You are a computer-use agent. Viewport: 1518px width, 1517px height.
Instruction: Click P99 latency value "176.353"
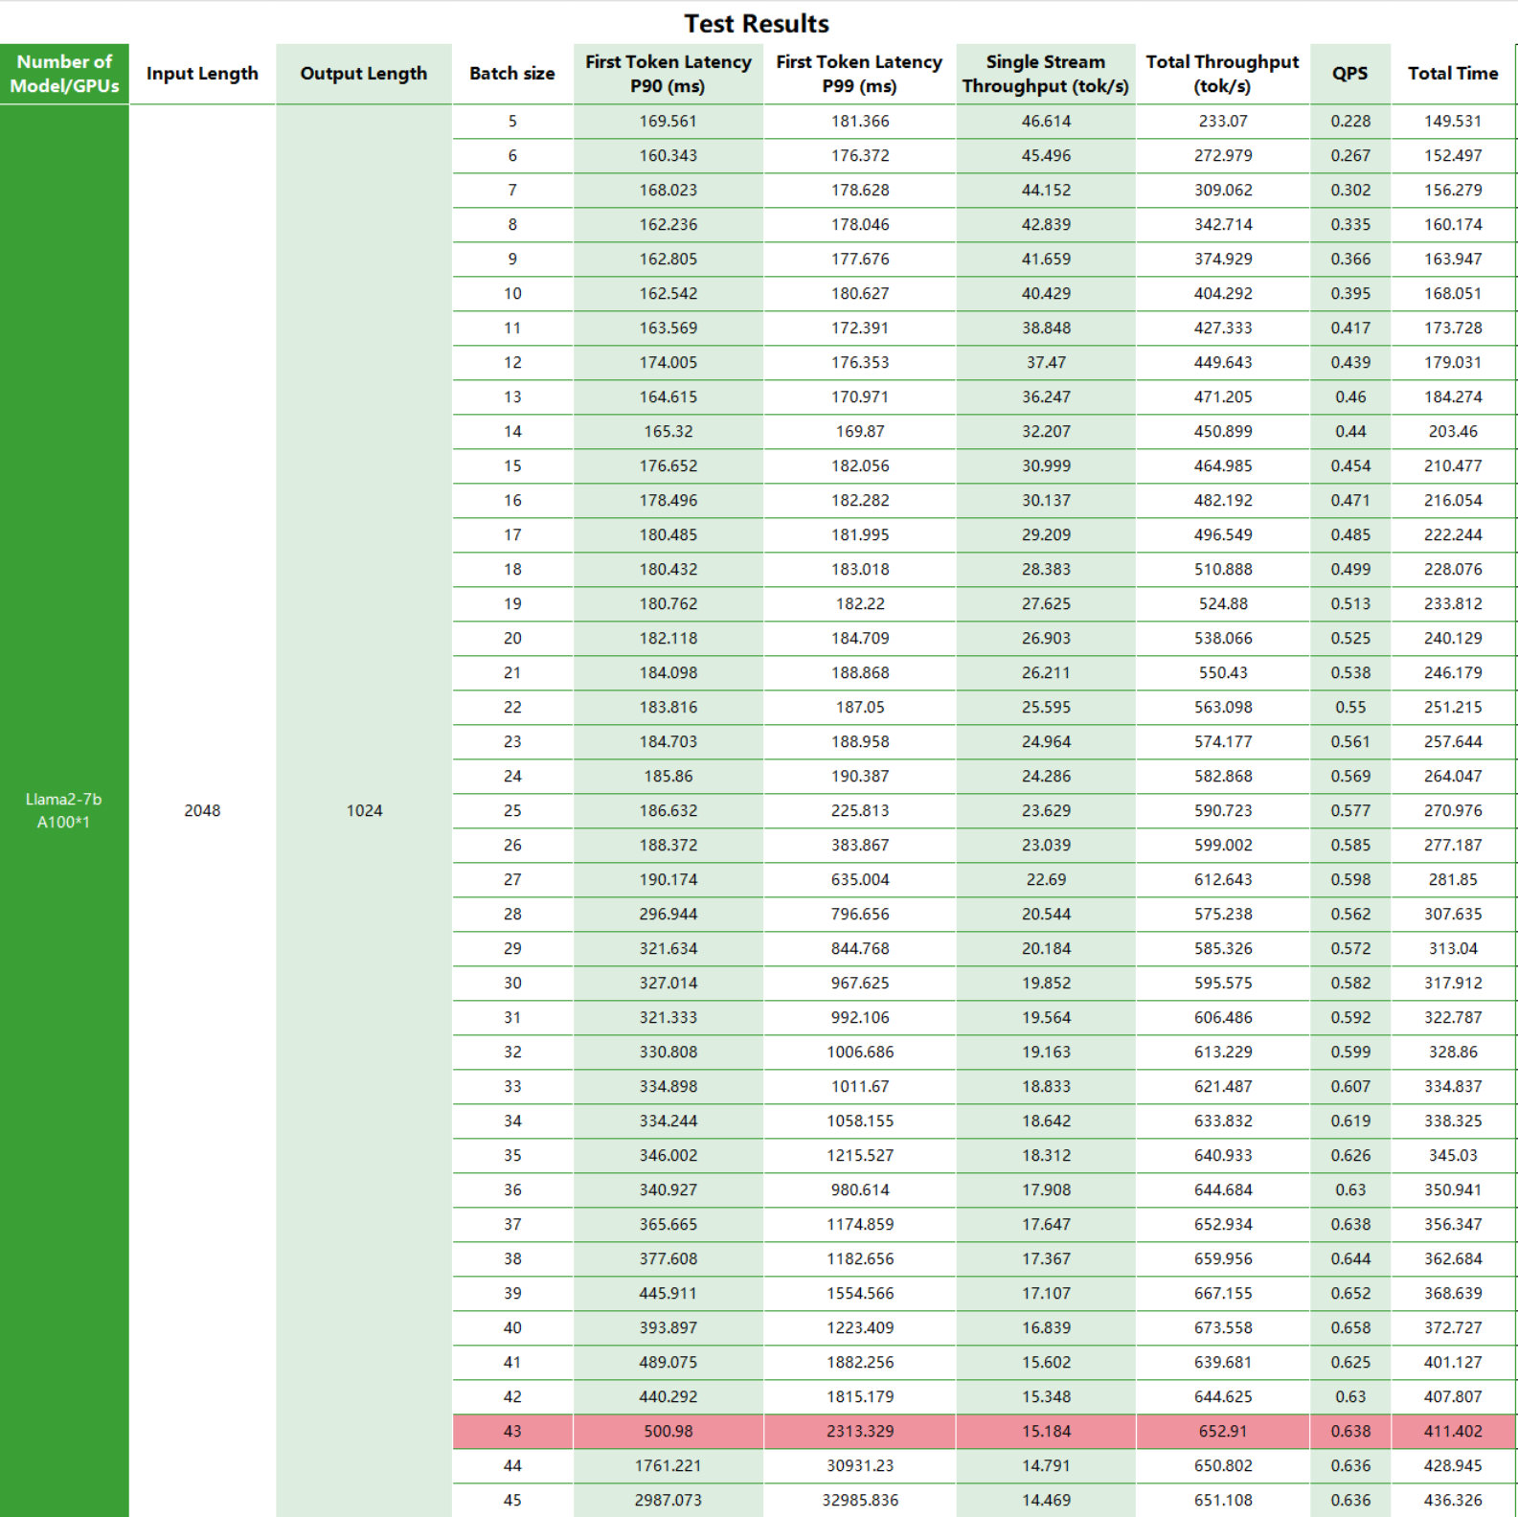click(860, 363)
